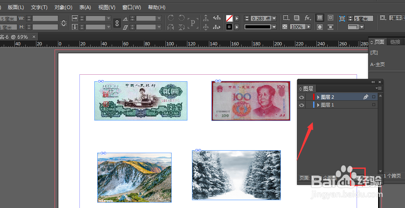Click the corner size stepper arrows
The height and width of the screenshot is (208, 405).
coord(350,19)
